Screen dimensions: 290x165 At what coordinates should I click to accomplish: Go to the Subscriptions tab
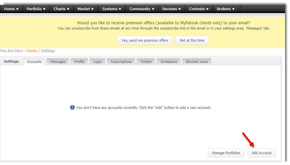[121, 62]
